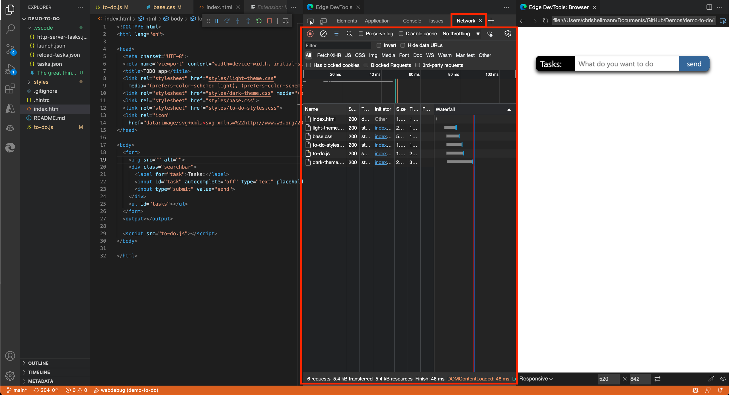
Task: Toggle the Disable cache checkbox
Action: [x=401, y=34]
